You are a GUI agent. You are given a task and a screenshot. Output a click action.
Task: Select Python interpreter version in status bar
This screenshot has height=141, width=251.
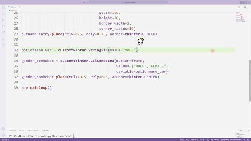(x=231, y=140)
